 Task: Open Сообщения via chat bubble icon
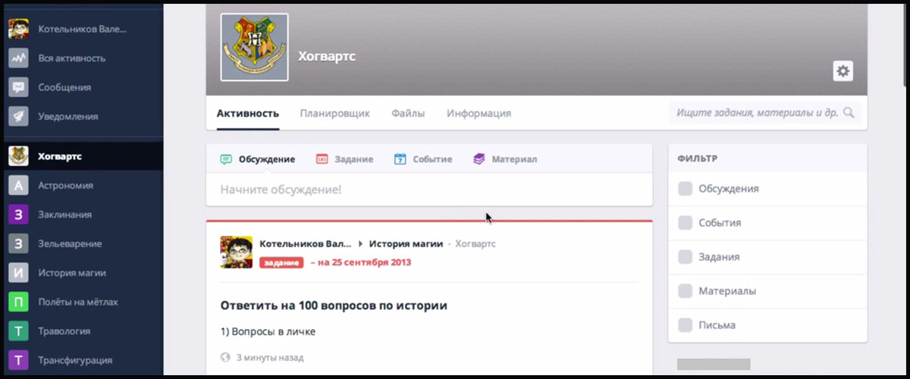click(x=19, y=87)
